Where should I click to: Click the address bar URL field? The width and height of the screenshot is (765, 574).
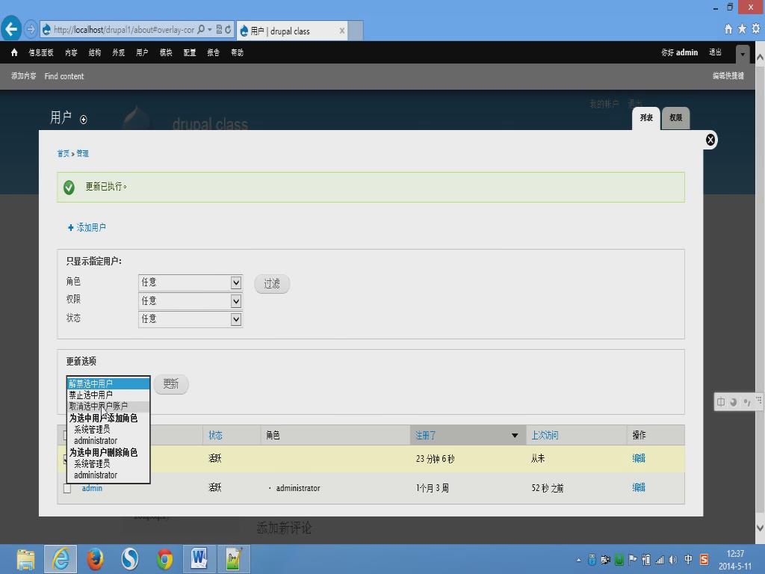(x=124, y=30)
